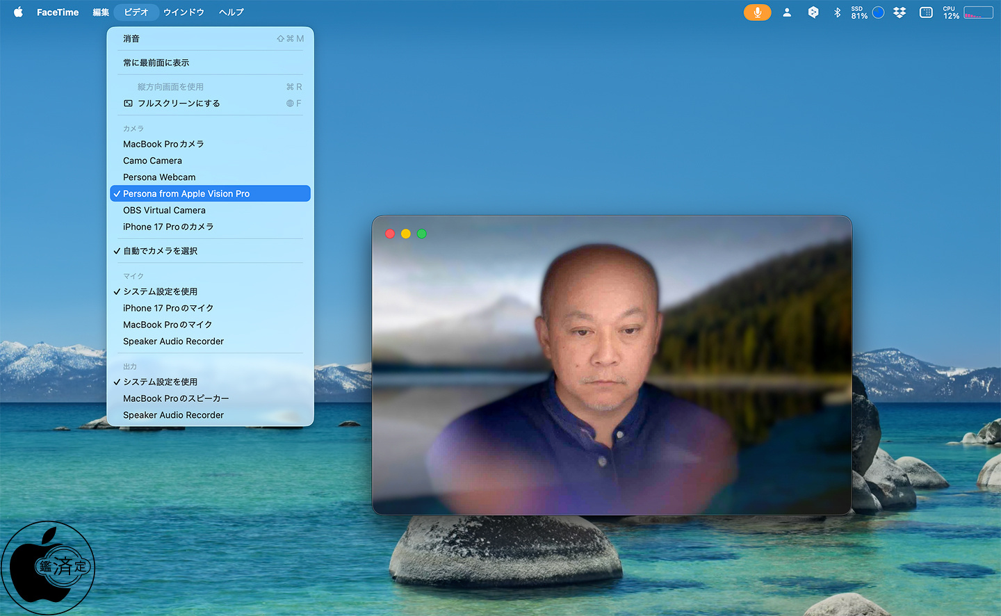Click the Dropbox menu bar icon
1001x616 pixels.
tap(900, 13)
